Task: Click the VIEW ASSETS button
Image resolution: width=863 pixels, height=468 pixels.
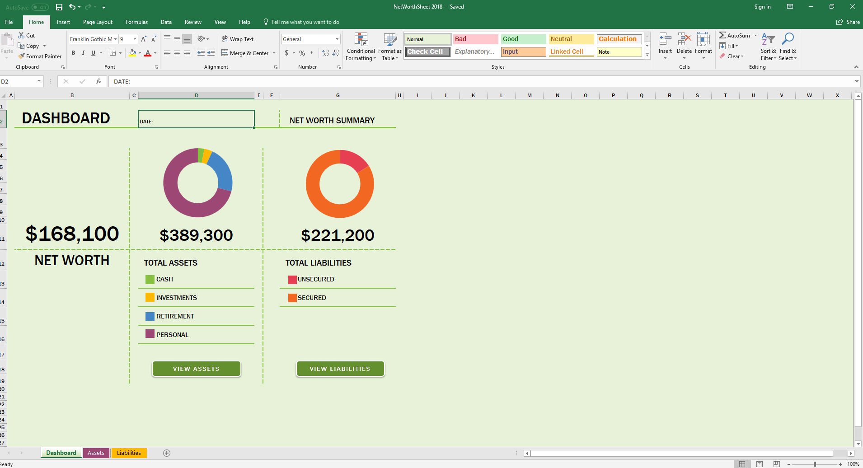Action: point(196,369)
